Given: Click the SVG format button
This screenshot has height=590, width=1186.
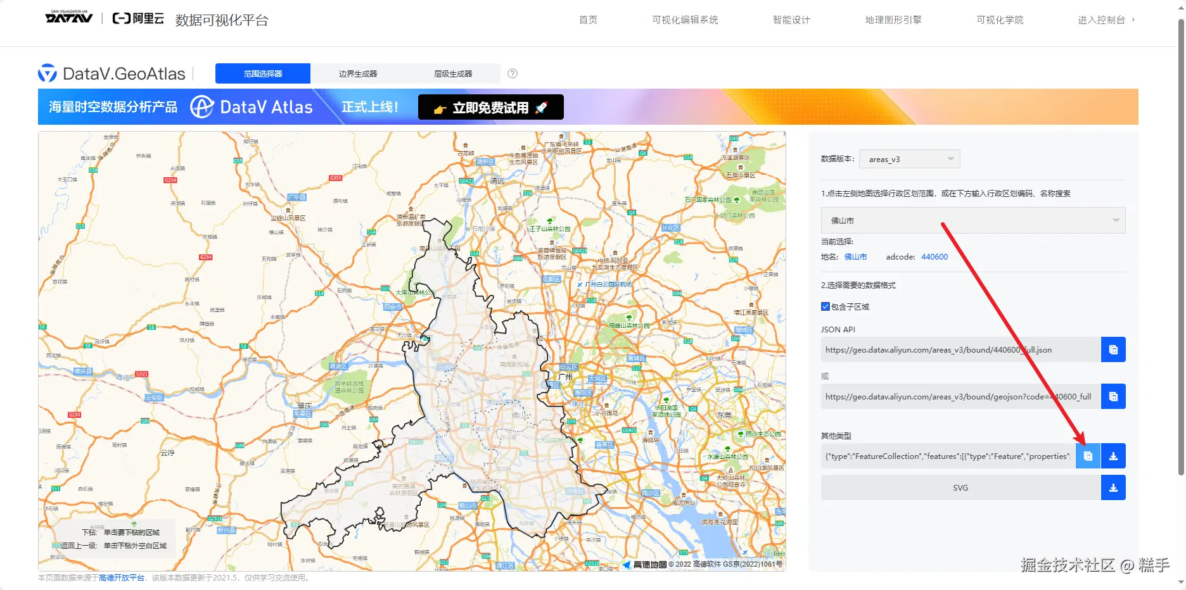Looking at the screenshot, I should (x=960, y=487).
